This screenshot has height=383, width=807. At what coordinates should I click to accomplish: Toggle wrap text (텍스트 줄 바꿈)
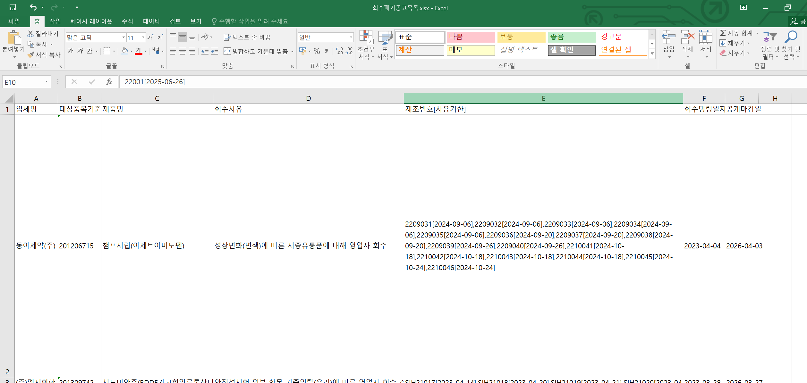[247, 37]
